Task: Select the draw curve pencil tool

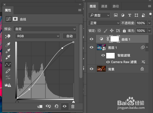Action: tap(8, 71)
